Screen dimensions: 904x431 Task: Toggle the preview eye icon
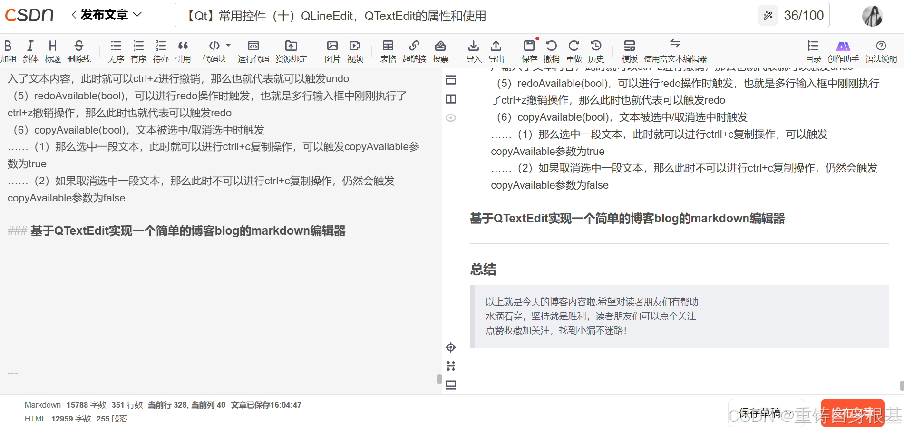451,117
